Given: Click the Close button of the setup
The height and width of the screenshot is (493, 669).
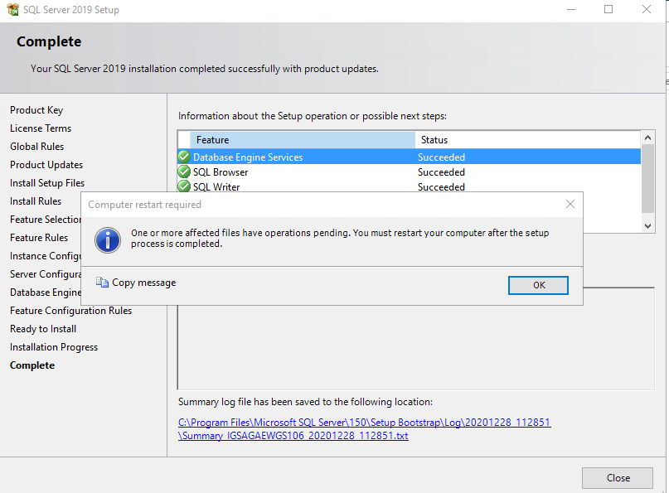Looking at the screenshot, I should [618, 477].
